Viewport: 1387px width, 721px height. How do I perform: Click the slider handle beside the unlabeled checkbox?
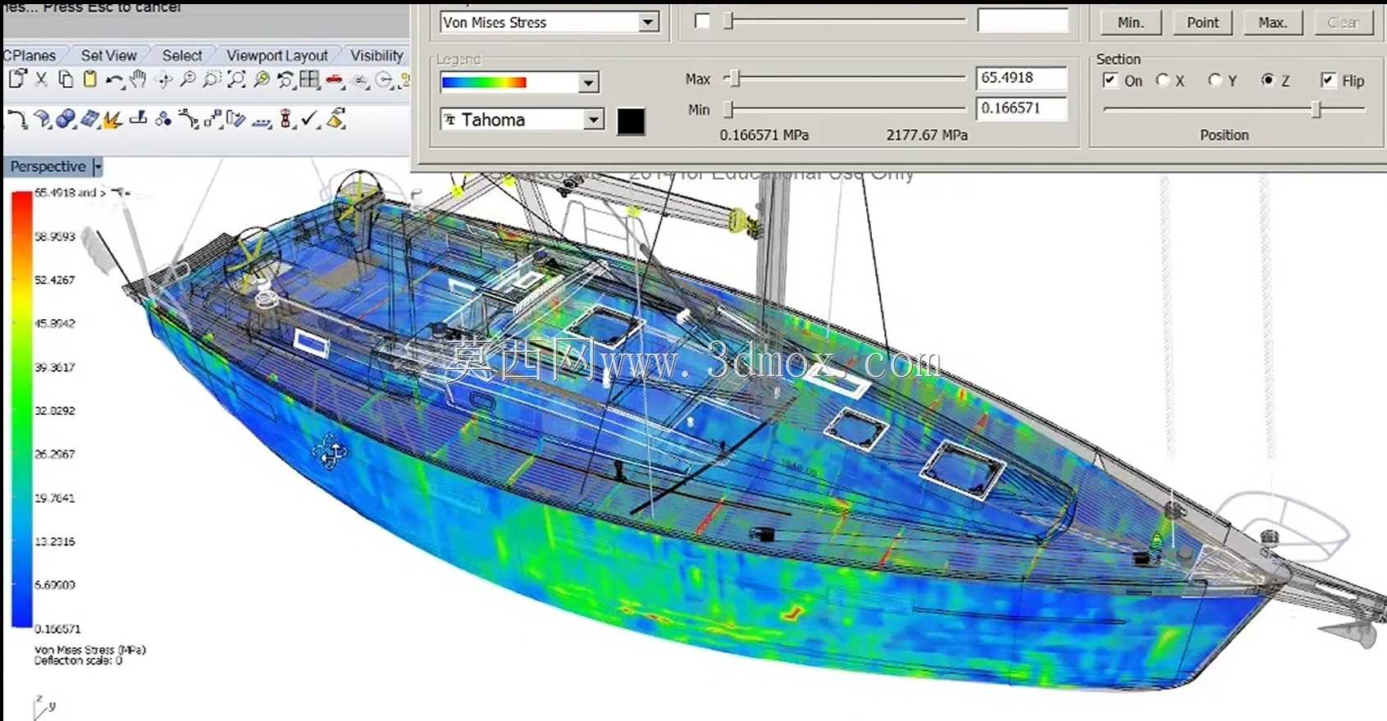[x=728, y=21]
